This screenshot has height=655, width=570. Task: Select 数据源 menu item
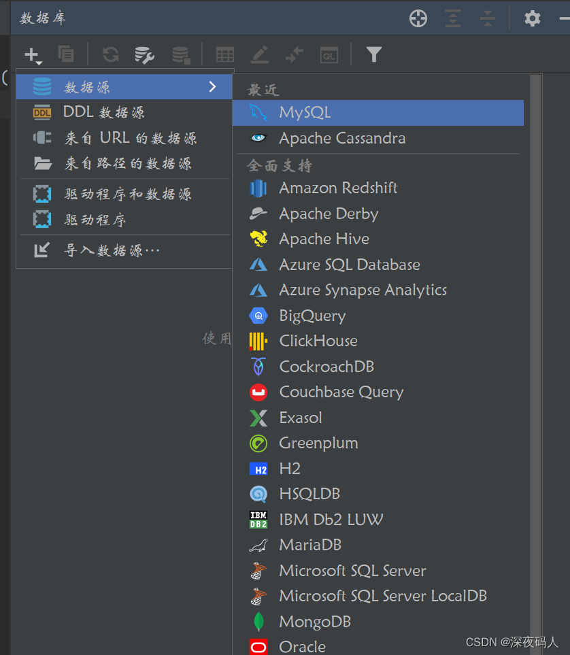tap(124, 87)
